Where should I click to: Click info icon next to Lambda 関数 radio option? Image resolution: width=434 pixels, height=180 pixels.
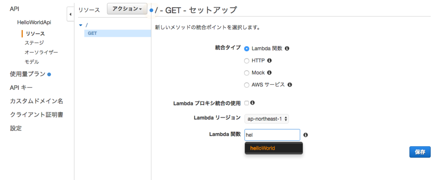pos(287,49)
